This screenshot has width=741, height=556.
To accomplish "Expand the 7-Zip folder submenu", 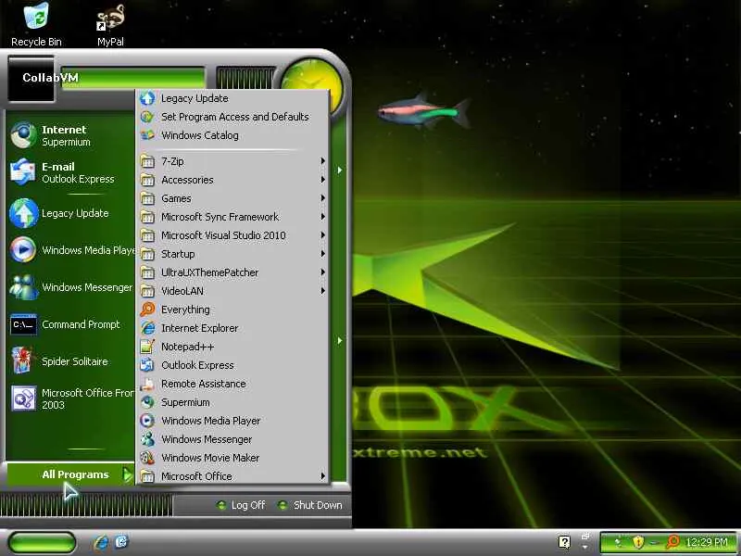I will click(x=233, y=161).
